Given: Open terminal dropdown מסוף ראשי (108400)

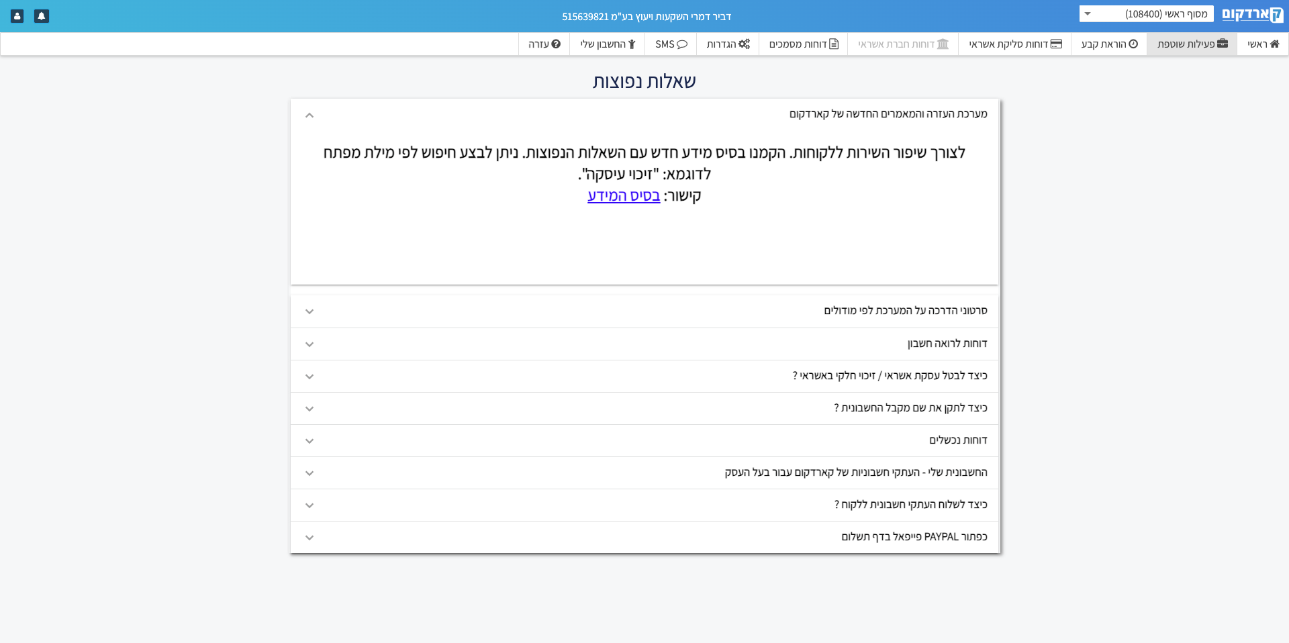Looking at the screenshot, I should (1146, 14).
